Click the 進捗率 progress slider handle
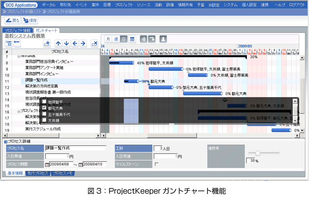This screenshot has width=309, height=198. [257, 153]
